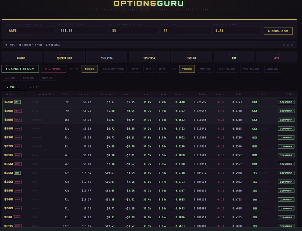The height and width of the screenshot is (231, 302).
Task: Filter expirations to JUN 26
Action: coord(273,69)
